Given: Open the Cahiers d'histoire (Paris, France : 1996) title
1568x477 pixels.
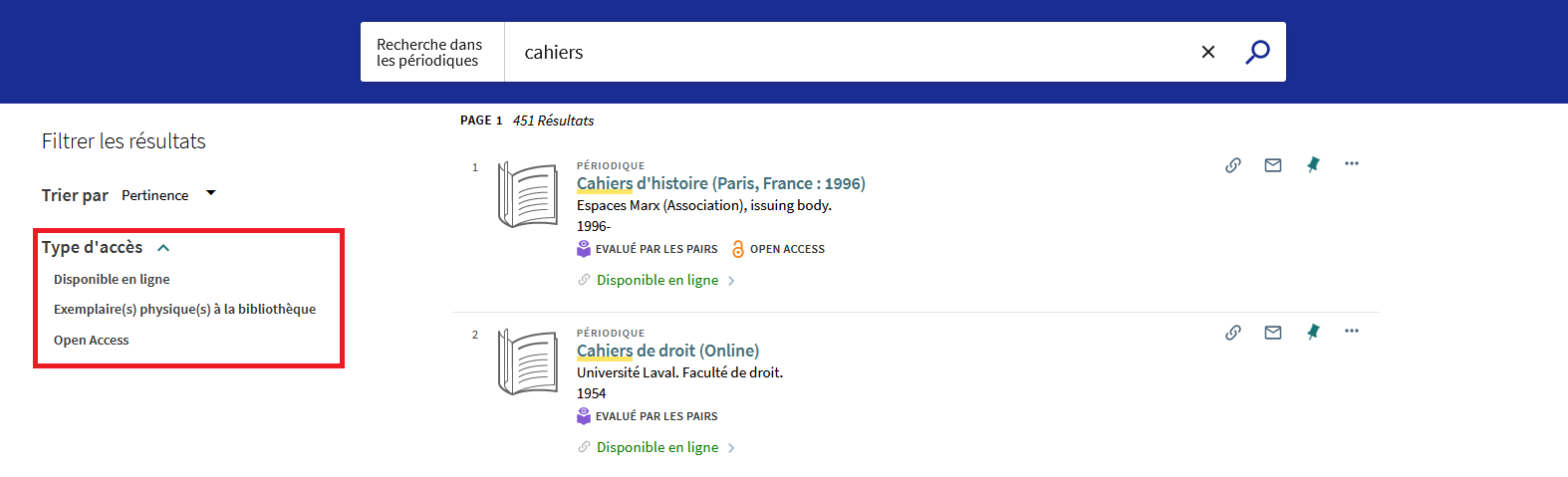Looking at the screenshot, I should [721, 183].
